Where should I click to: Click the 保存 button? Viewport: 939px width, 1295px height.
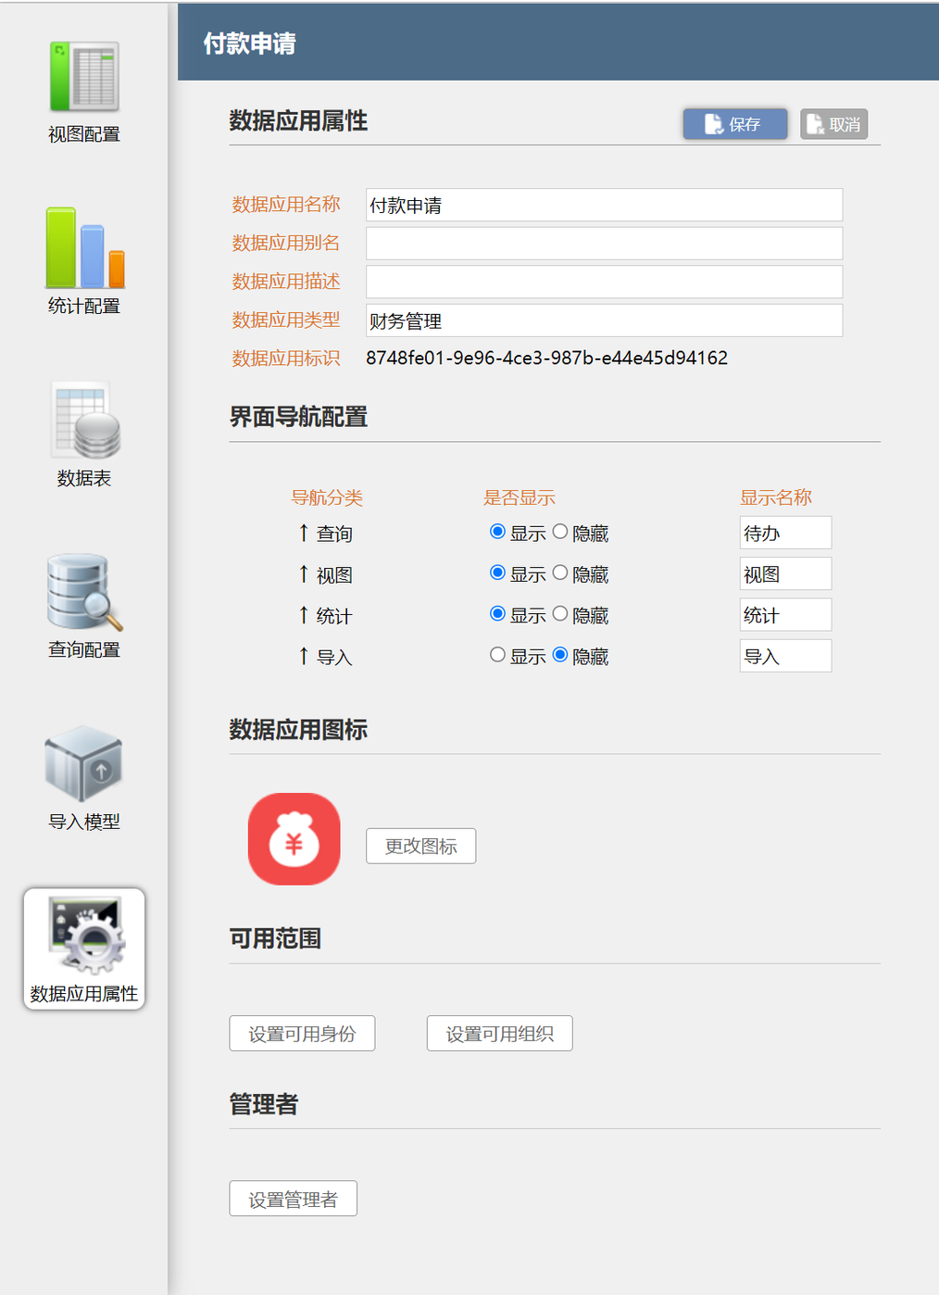pyautogui.click(x=734, y=124)
